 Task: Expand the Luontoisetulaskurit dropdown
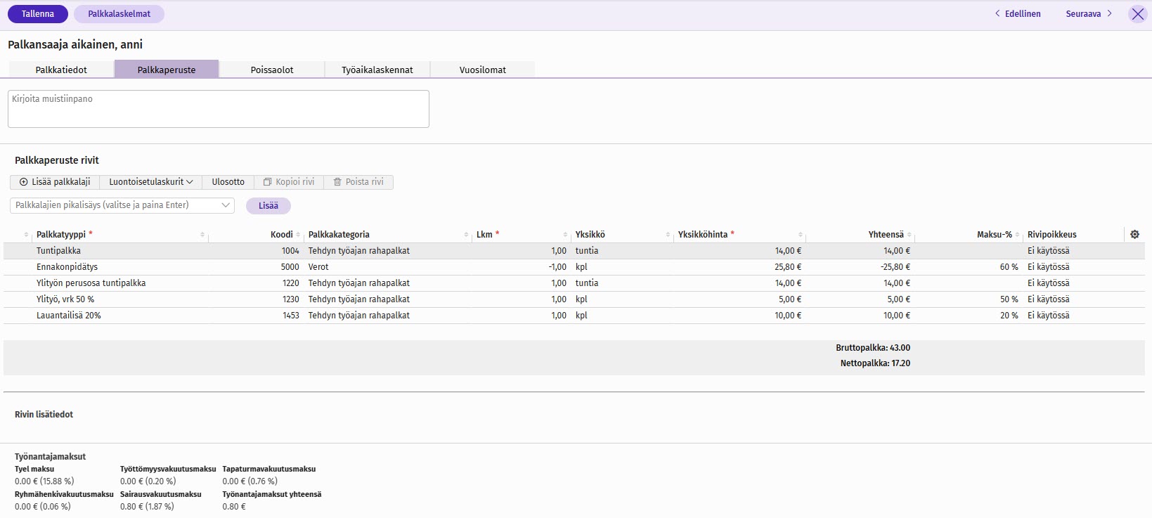pyautogui.click(x=150, y=182)
